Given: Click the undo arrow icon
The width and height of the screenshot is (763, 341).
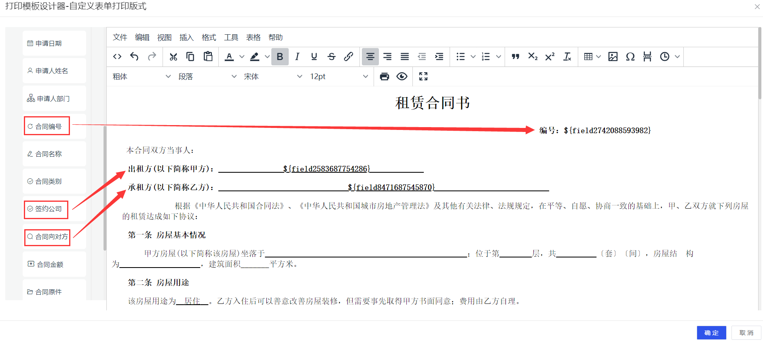Looking at the screenshot, I should pos(134,57).
